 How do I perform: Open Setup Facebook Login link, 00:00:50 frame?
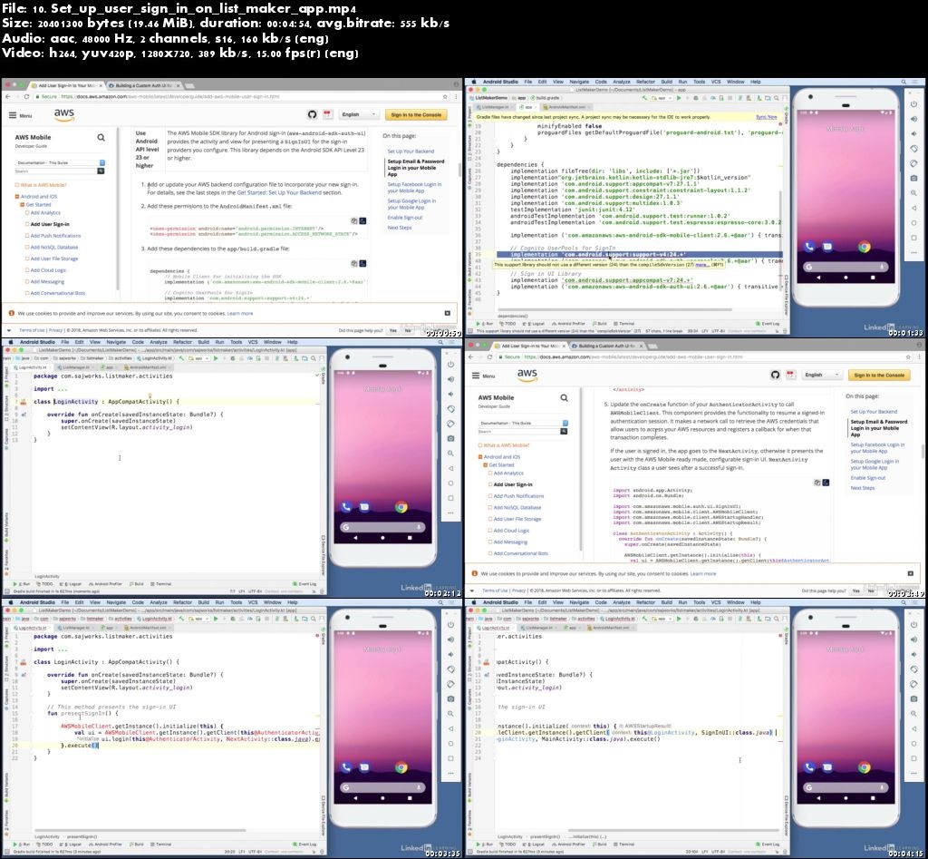[414, 187]
